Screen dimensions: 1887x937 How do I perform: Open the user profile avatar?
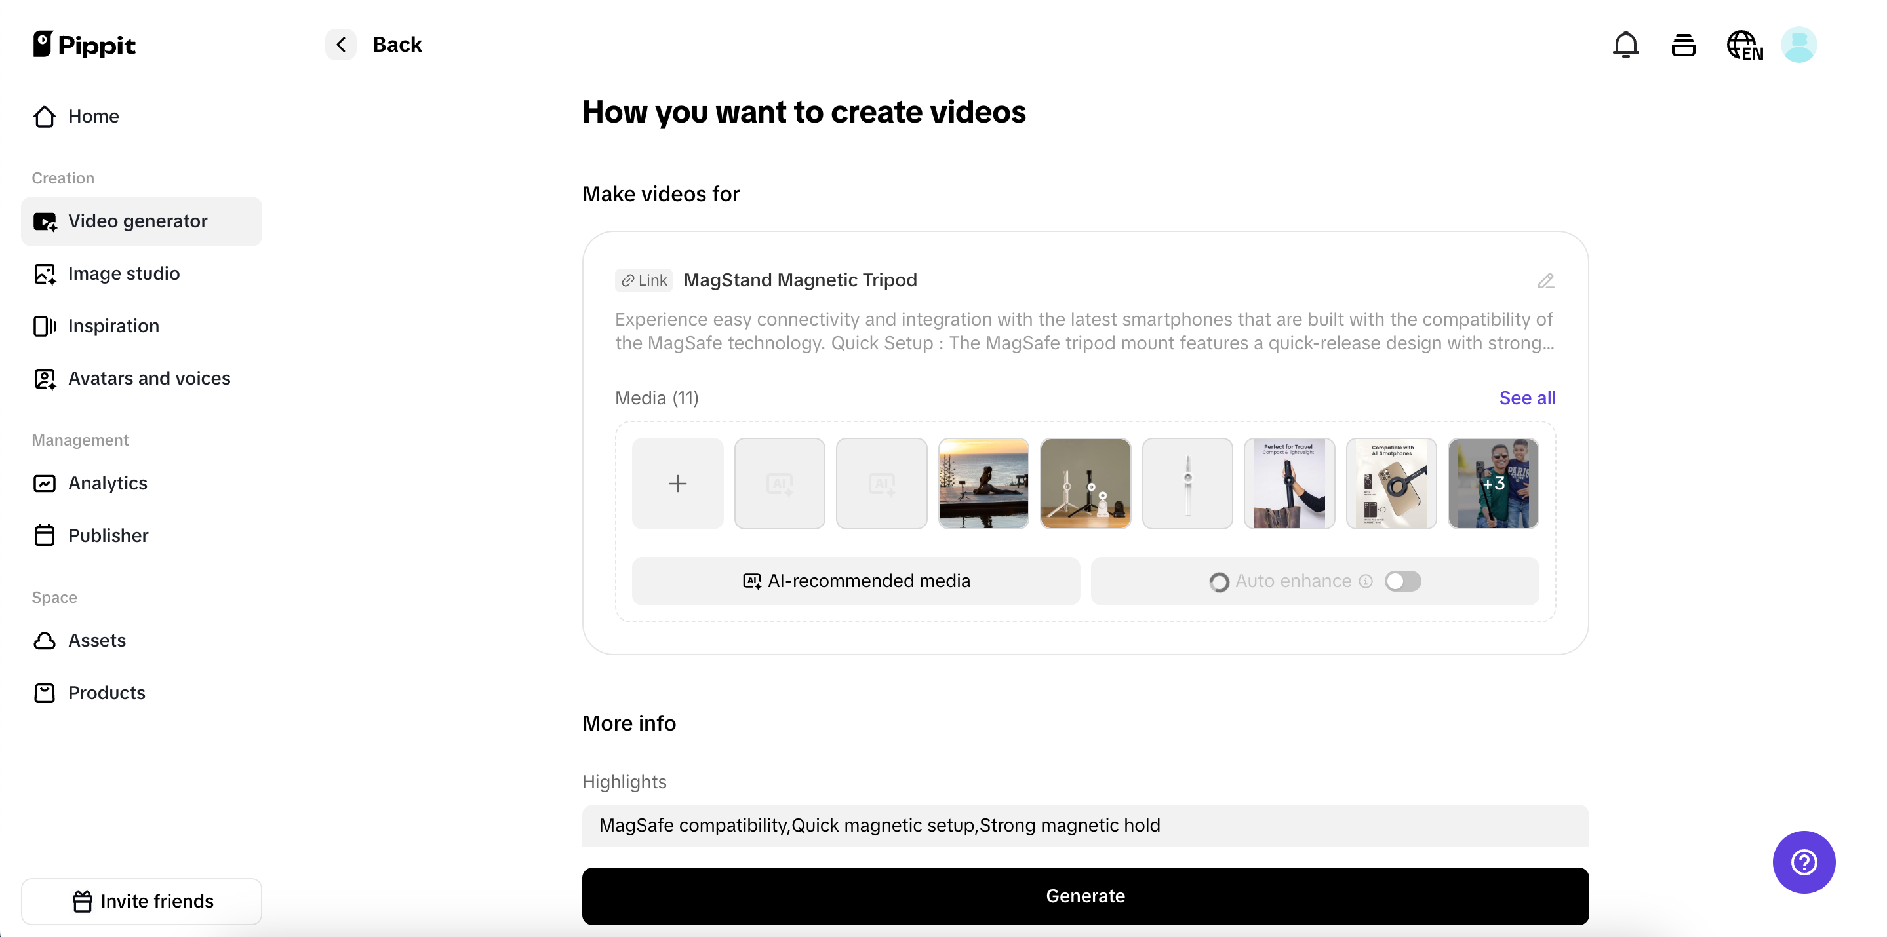click(x=1799, y=45)
